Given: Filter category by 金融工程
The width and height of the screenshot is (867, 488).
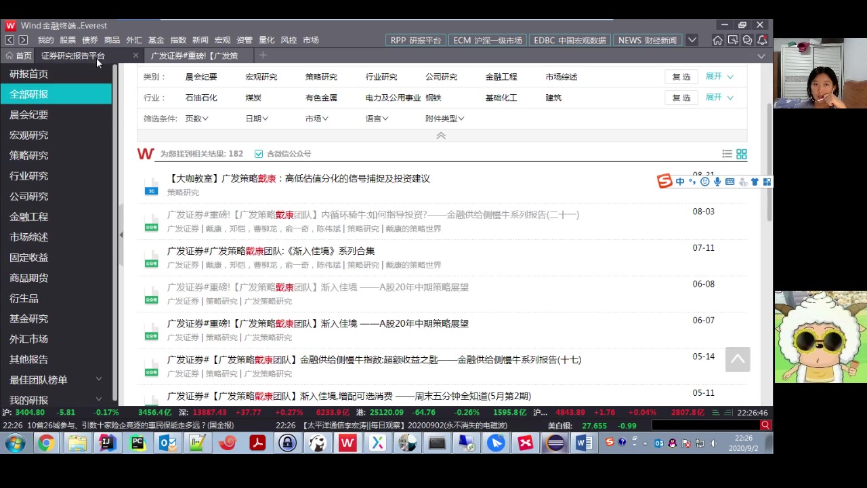Looking at the screenshot, I should pos(501,77).
